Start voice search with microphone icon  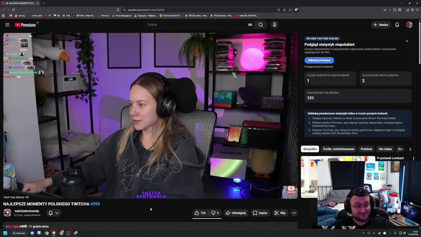275,25
